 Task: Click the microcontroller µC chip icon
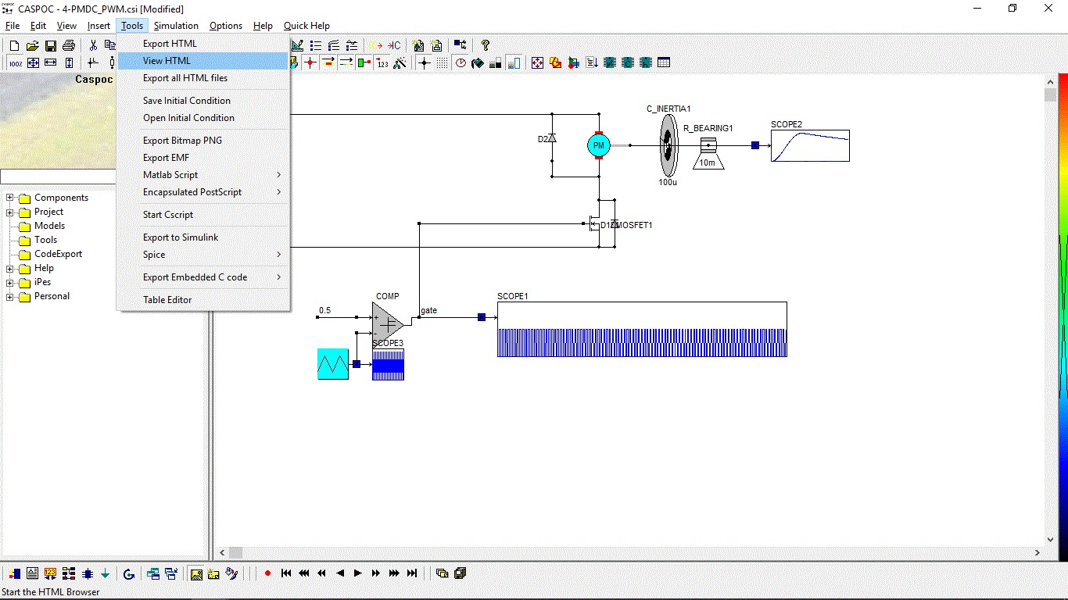[610, 62]
